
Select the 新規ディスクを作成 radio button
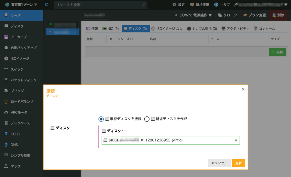[x=147, y=119]
